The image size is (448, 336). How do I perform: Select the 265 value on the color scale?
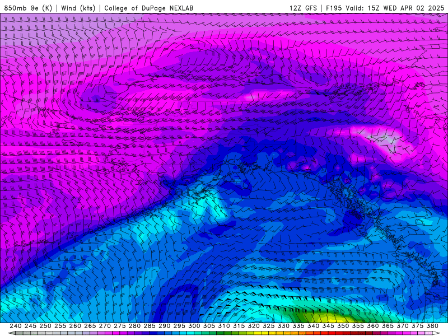pyautogui.click(x=90, y=326)
